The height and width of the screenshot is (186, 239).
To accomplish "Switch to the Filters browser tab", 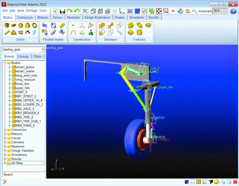I will coord(38,56).
